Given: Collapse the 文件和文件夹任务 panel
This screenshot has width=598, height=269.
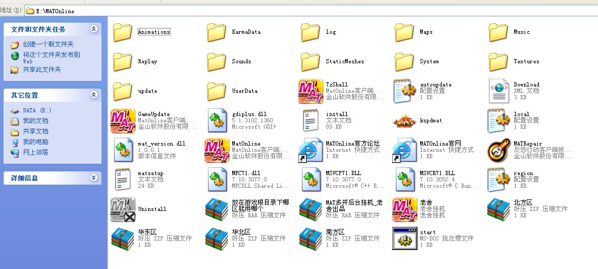Looking at the screenshot, I should coord(94,29).
